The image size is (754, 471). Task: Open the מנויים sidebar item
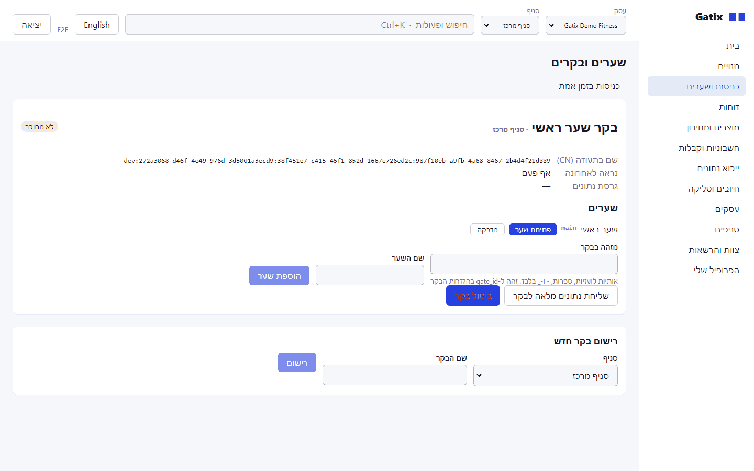(x=696, y=66)
